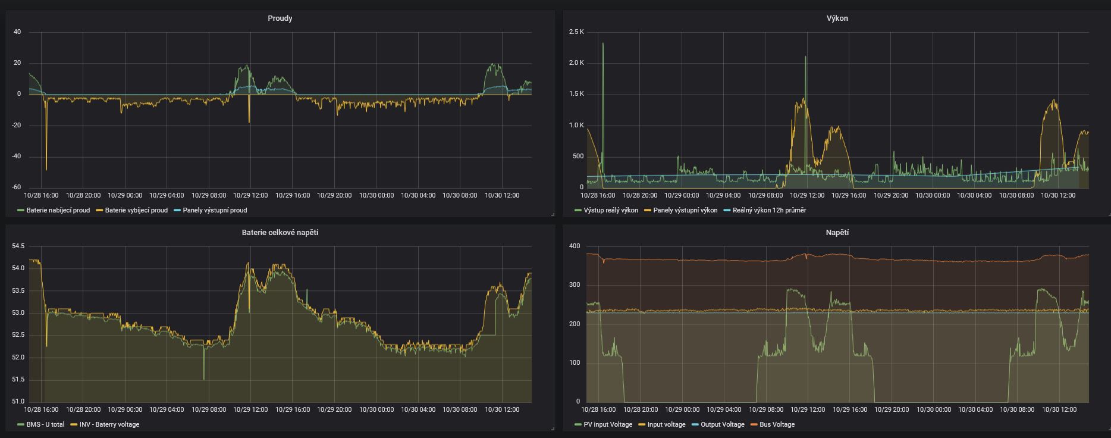Toggle the Baterie vybíjecí proud legend label
The height and width of the screenshot is (438, 1111).
tap(136, 210)
